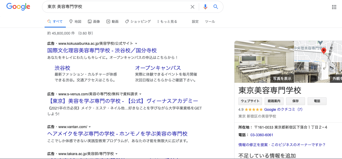
Task: Open ヘアメイクを学ぶ専門の学校 ad result
Action: 117,134
